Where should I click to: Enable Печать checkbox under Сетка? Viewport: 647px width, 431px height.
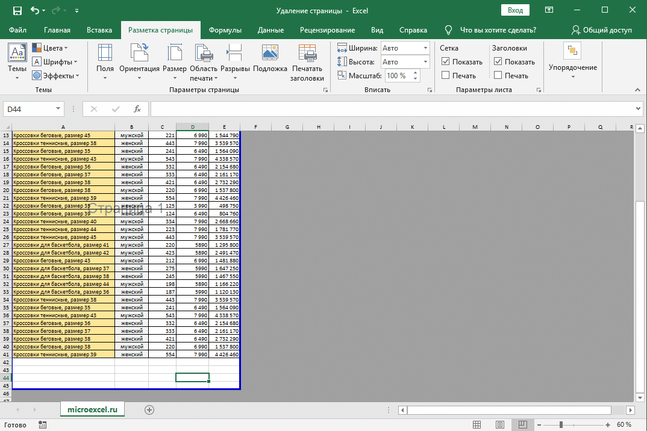[446, 76]
